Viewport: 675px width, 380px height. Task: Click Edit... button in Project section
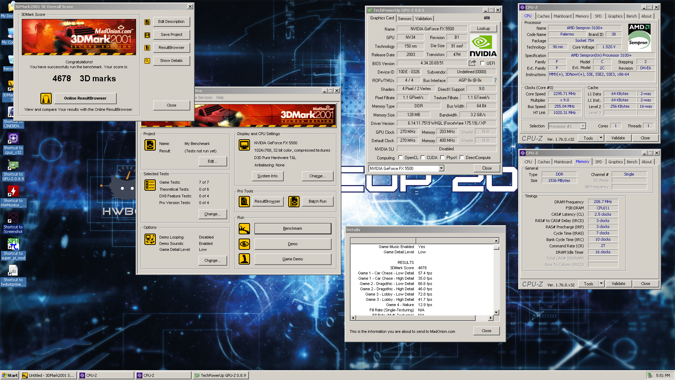click(213, 161)
